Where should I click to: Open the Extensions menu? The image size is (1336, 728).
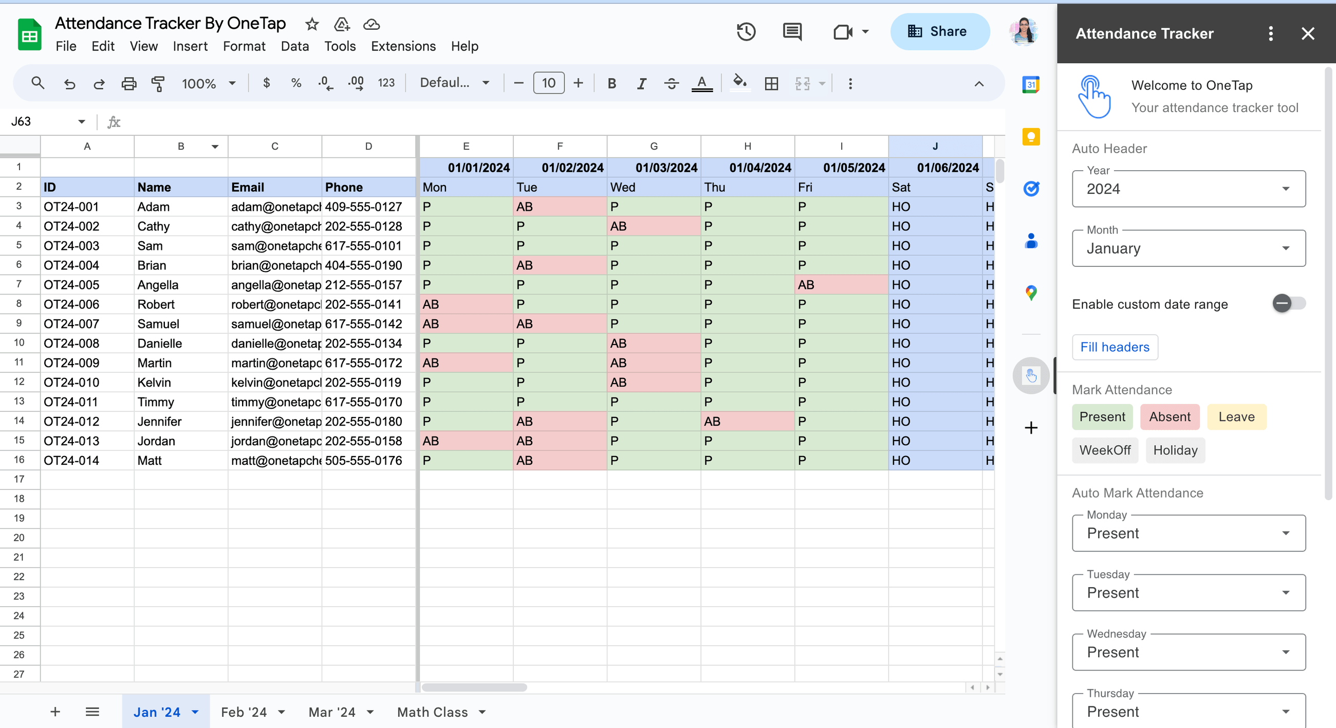tap(403, 46)
